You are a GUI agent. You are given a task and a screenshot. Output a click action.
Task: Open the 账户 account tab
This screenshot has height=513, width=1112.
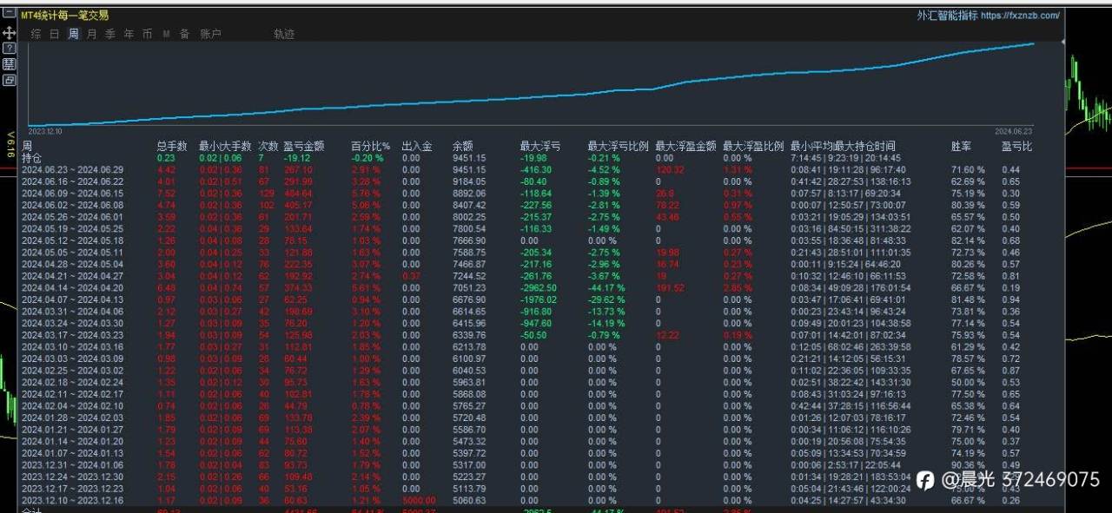pos(210,34)
